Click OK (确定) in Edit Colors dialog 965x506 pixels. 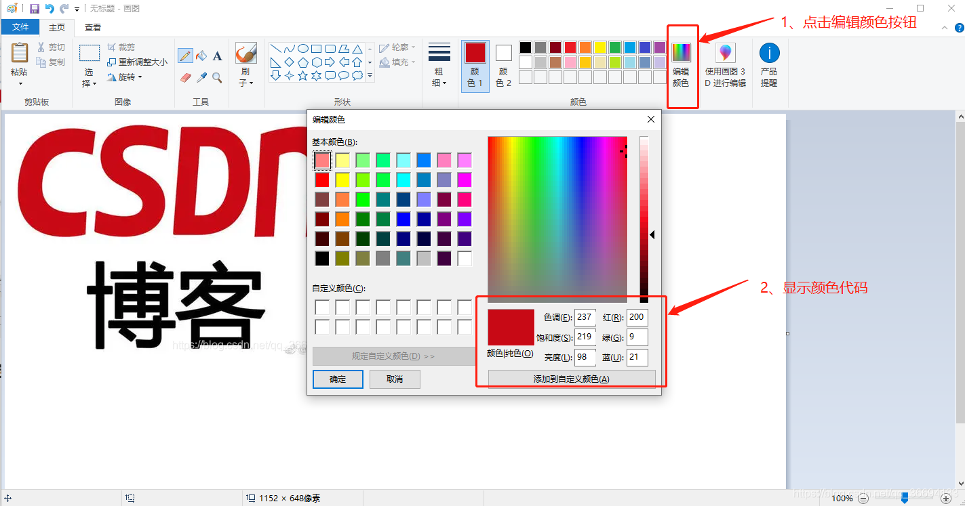[x=338, y=379]
